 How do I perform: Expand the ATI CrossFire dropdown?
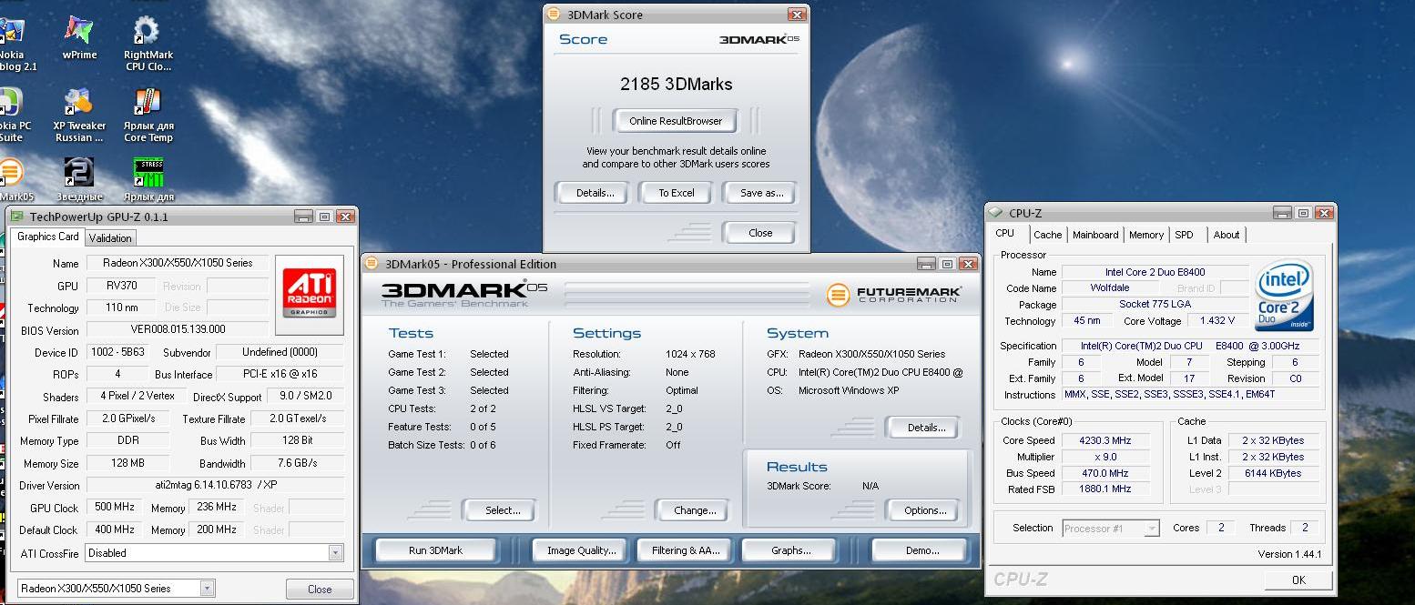(335, 552)
